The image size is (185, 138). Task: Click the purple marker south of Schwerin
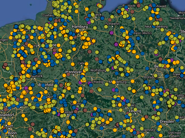(111, 33)
